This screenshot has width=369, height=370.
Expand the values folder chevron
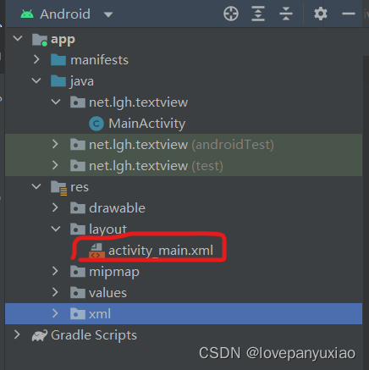[55, 292]
